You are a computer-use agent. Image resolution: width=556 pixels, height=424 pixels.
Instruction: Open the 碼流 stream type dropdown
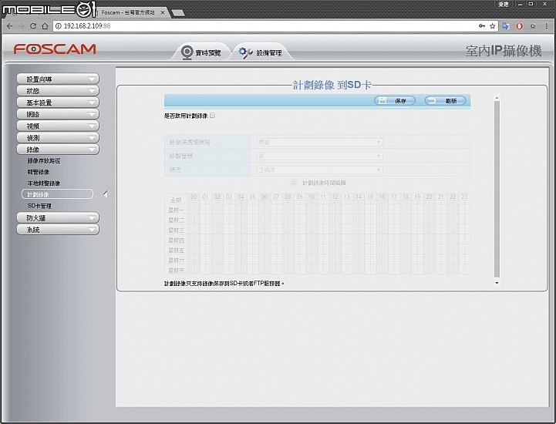pos(319,170)
